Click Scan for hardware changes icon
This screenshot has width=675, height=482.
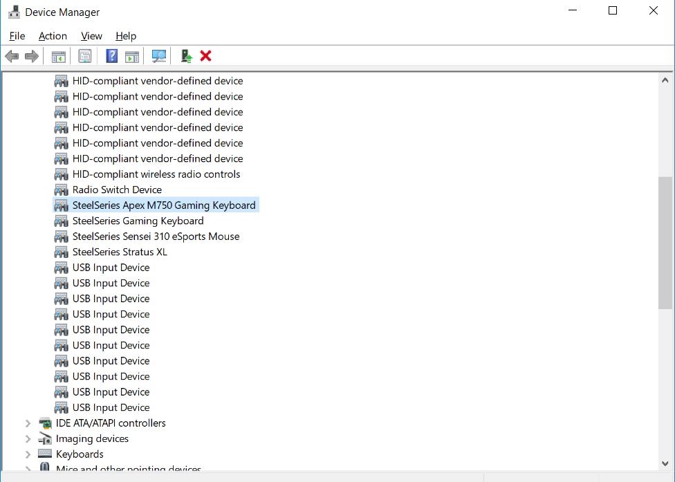pos(159,56)
